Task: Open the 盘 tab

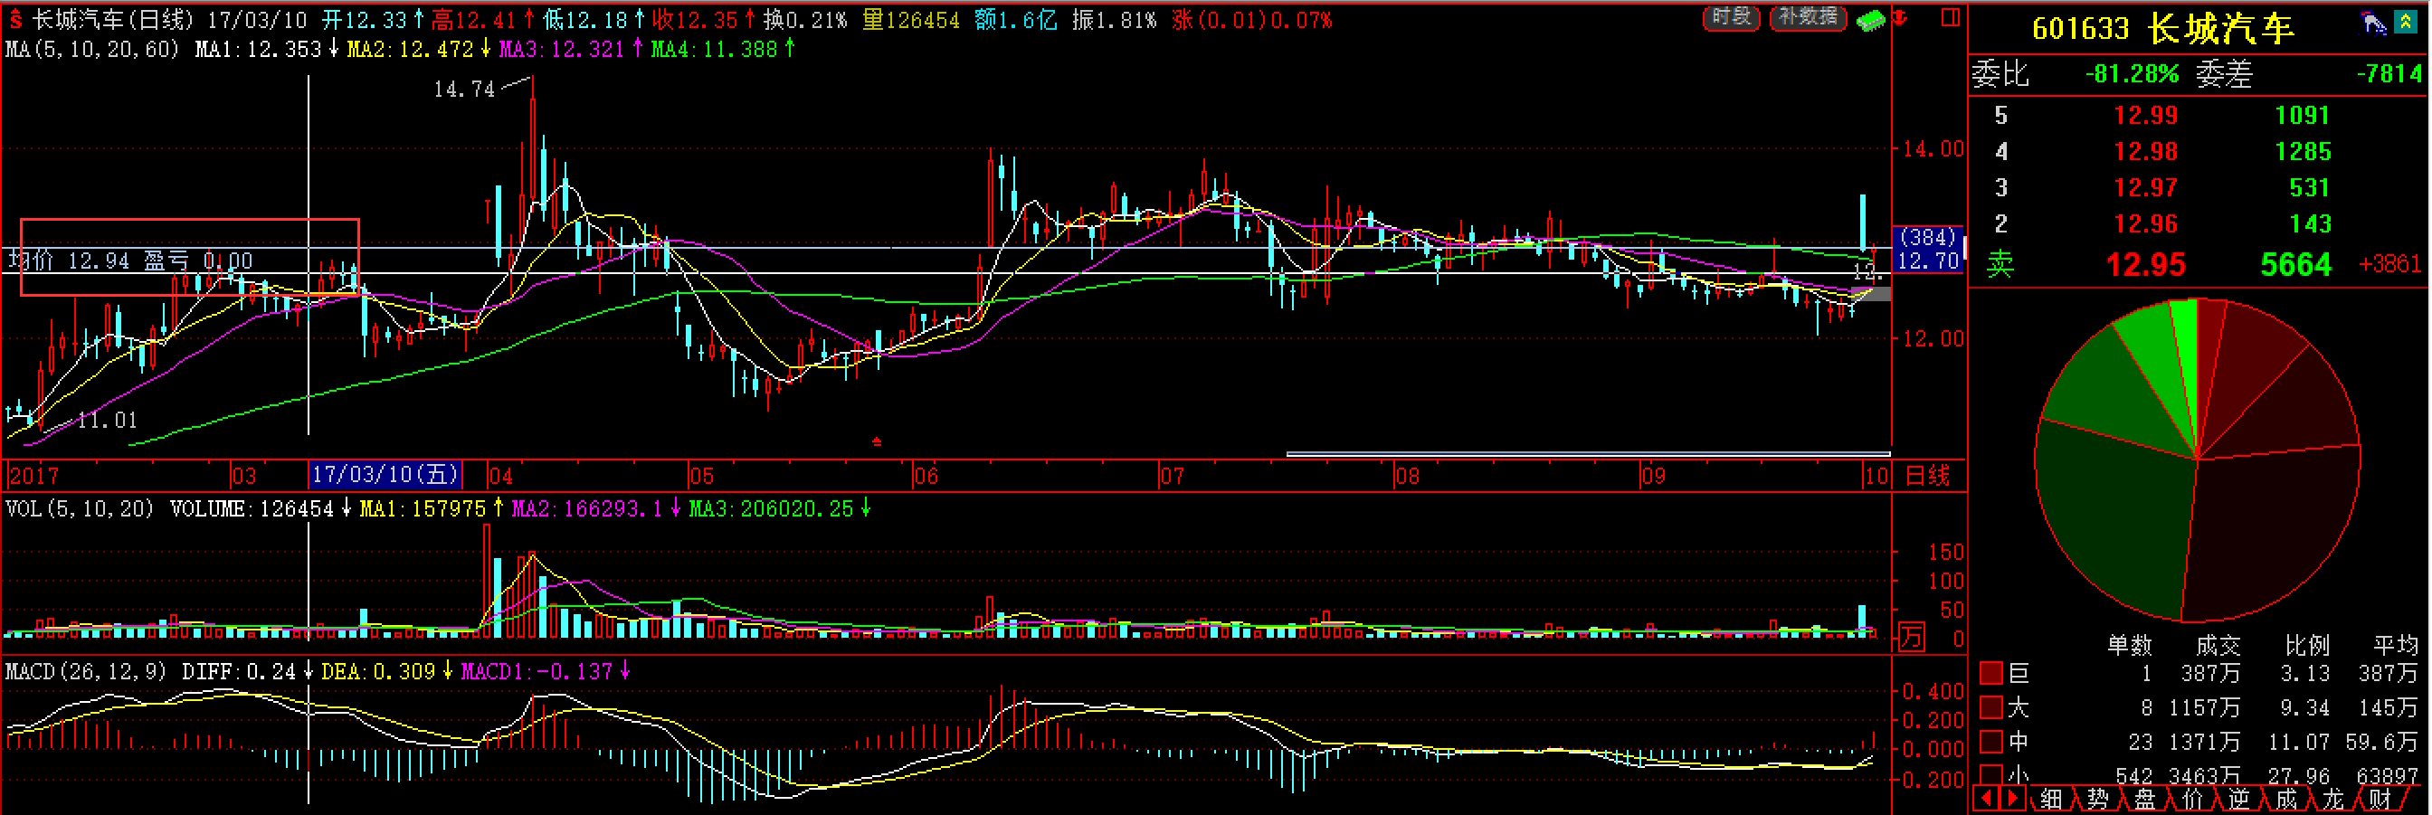Action: click(x=2145, y=800)
